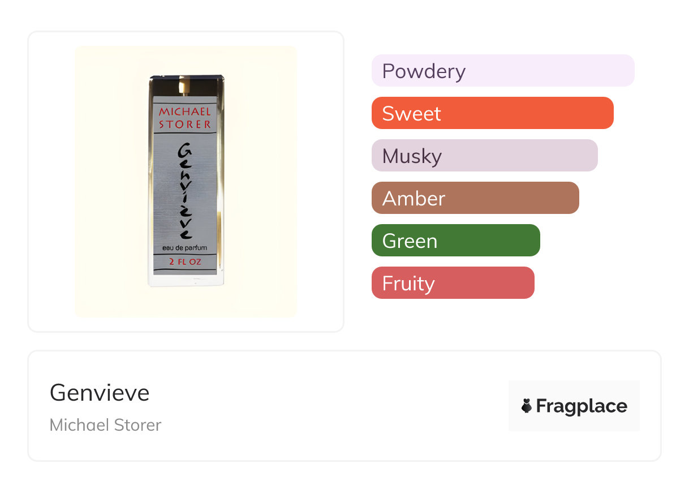Click the gray Michael Storer brand name
Screen dimensions: 689x489
105,425
